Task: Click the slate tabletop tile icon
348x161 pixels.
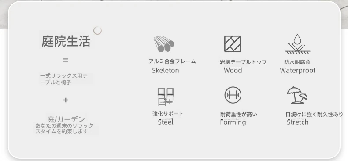Action: point(233,44)
